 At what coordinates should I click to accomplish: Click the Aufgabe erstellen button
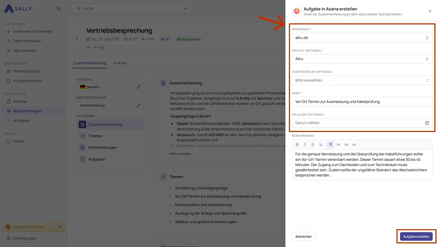point(416,237)
